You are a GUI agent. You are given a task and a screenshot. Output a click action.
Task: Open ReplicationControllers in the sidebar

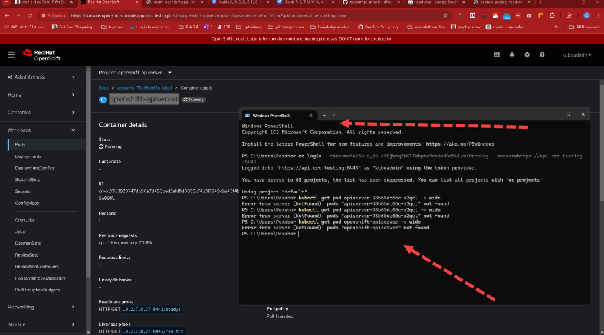pos(37,267)
